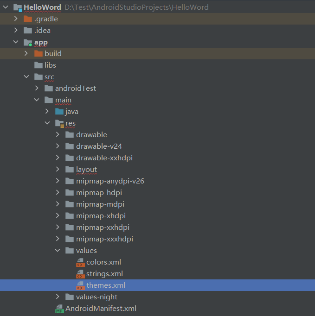Expand the drawable folder chevron

pyautogui.click(x=58, y=135)
